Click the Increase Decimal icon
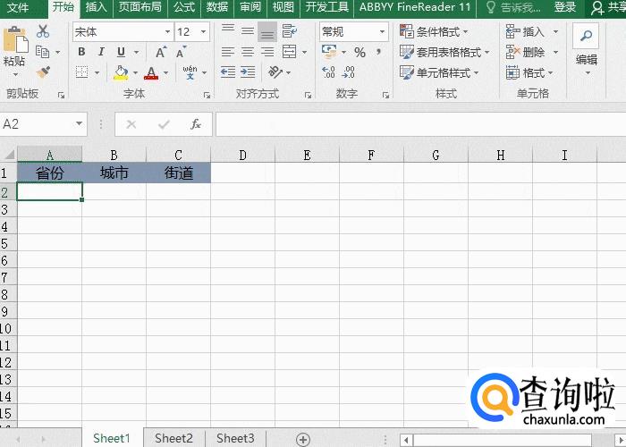Image resolution: width=626 pixels, height=447 pixels. click(328, 72)
